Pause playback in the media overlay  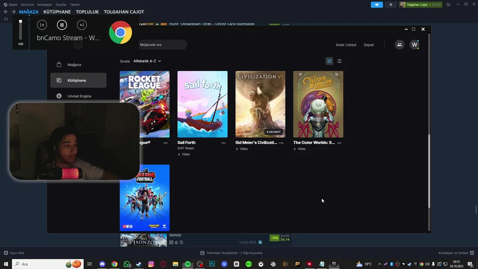coord(62,25)
